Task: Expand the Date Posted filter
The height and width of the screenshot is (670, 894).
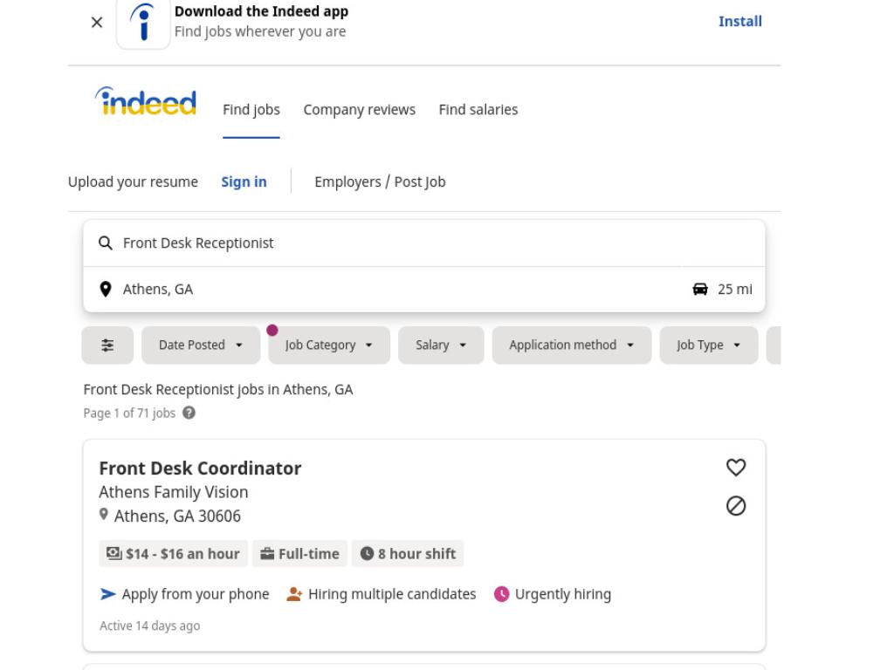Action: 201,345
